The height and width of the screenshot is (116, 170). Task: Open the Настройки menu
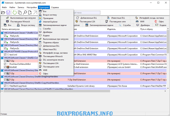[32, 7]
